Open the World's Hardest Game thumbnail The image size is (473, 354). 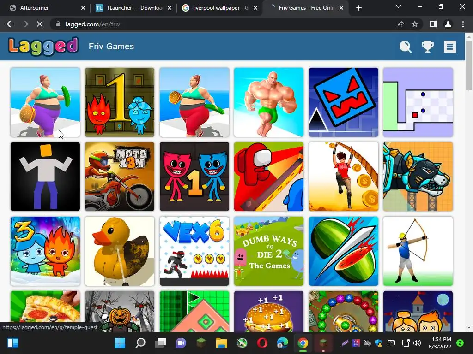click(x=418, y=102)
